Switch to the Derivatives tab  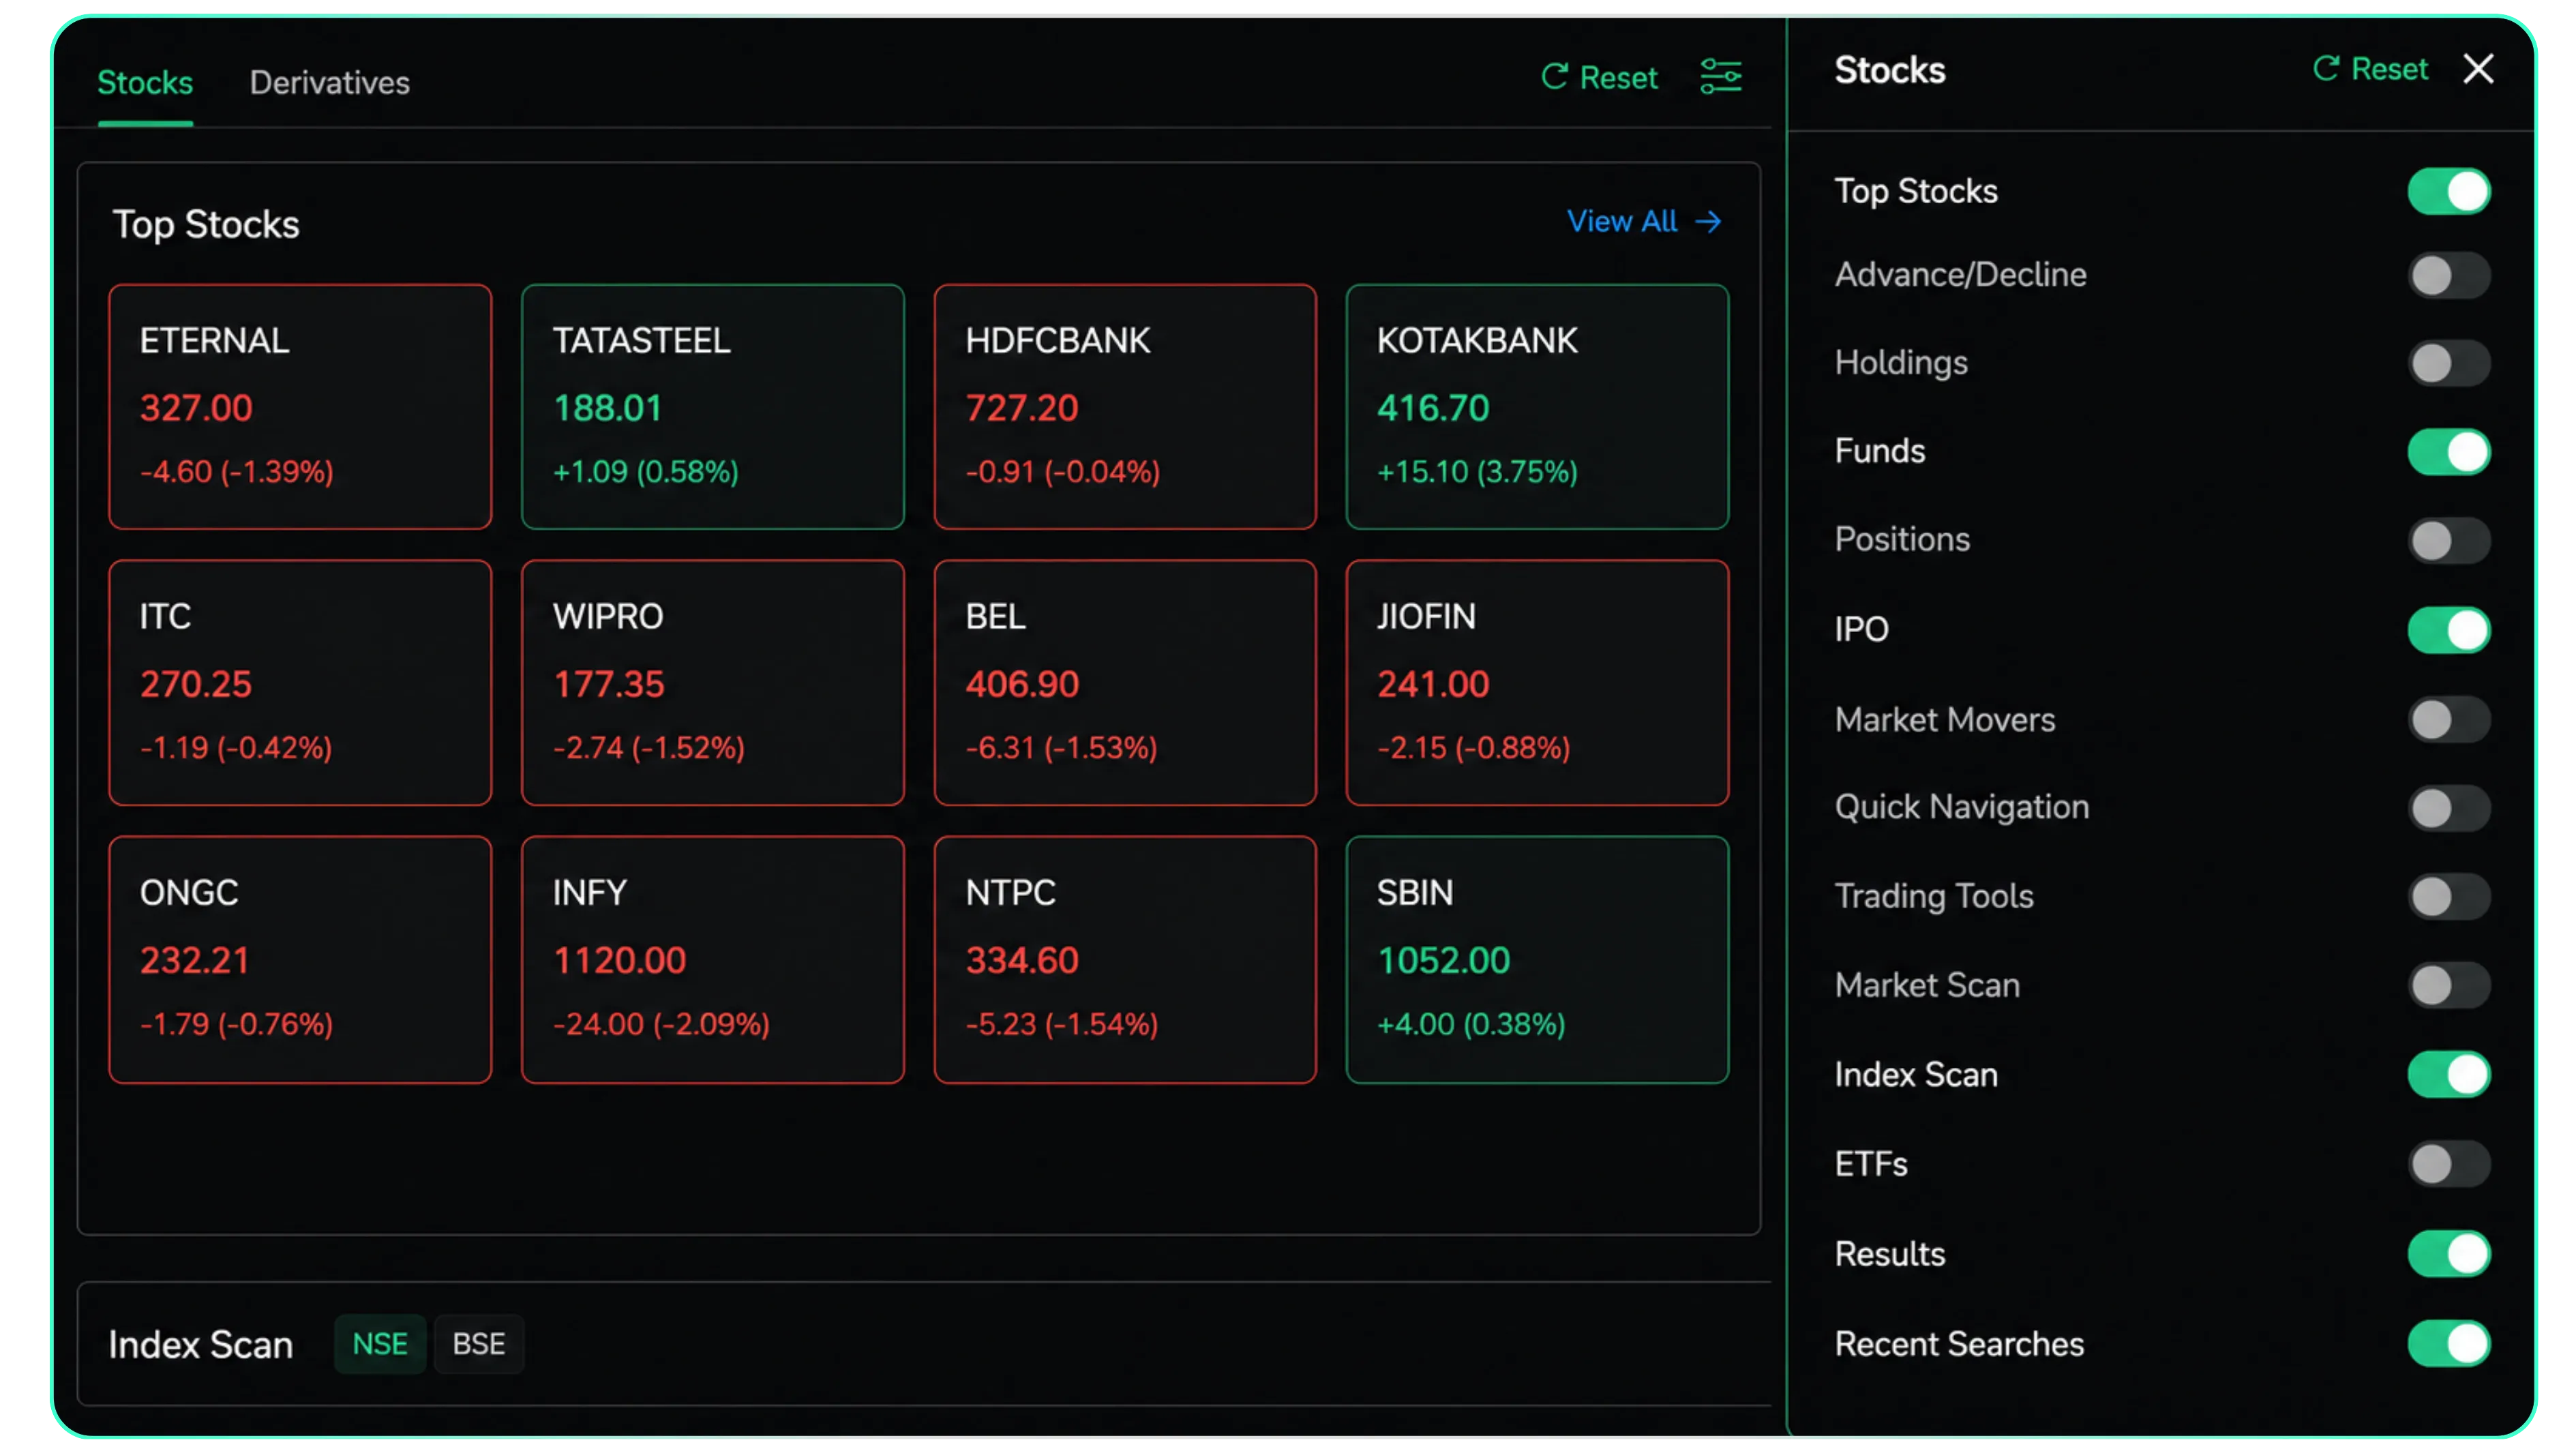(329, 82)
